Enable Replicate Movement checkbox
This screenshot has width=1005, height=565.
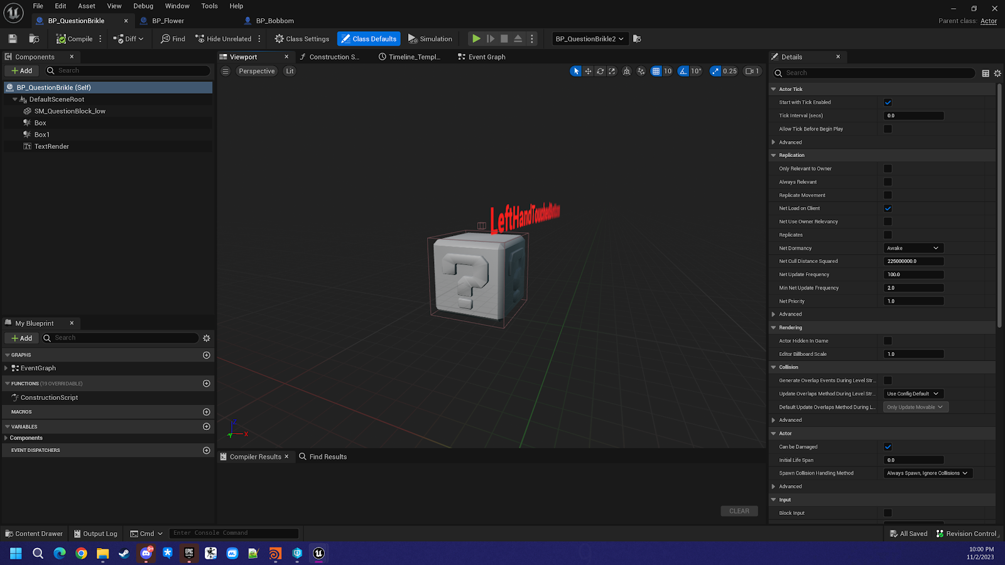pos(888,195)
